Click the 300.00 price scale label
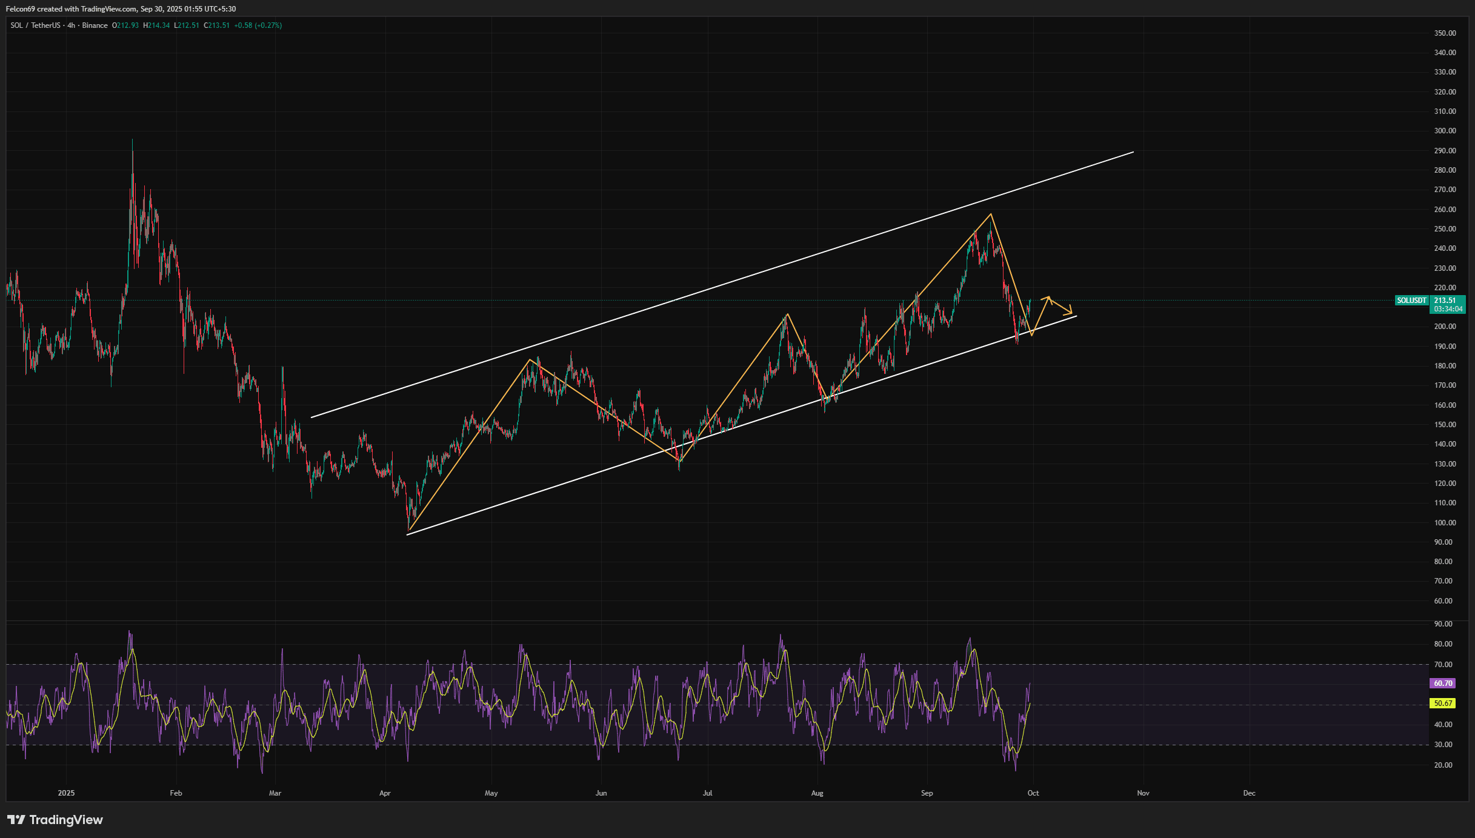The width and height of the screenshot is (1475, 838). pos(1445,131)
